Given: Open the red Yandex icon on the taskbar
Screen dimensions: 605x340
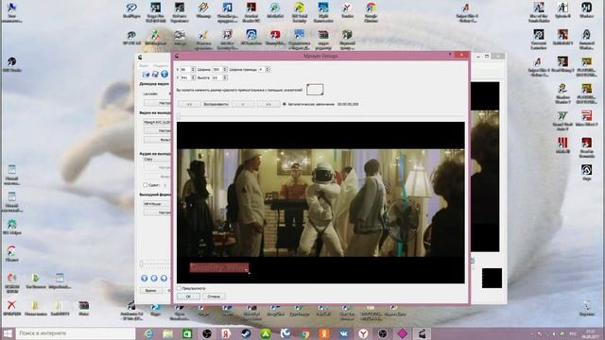Looking at the screenshot, I should (227, 333).
